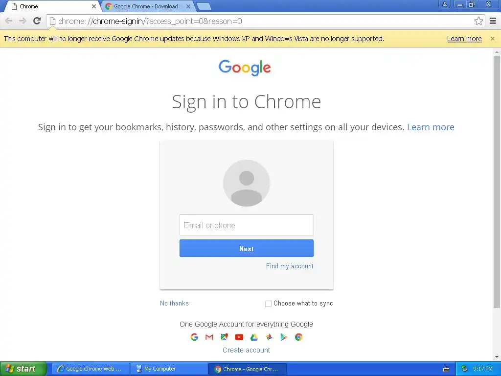Click the address bar URL
This screenshot has width=501, height=376.
point(150,21)
